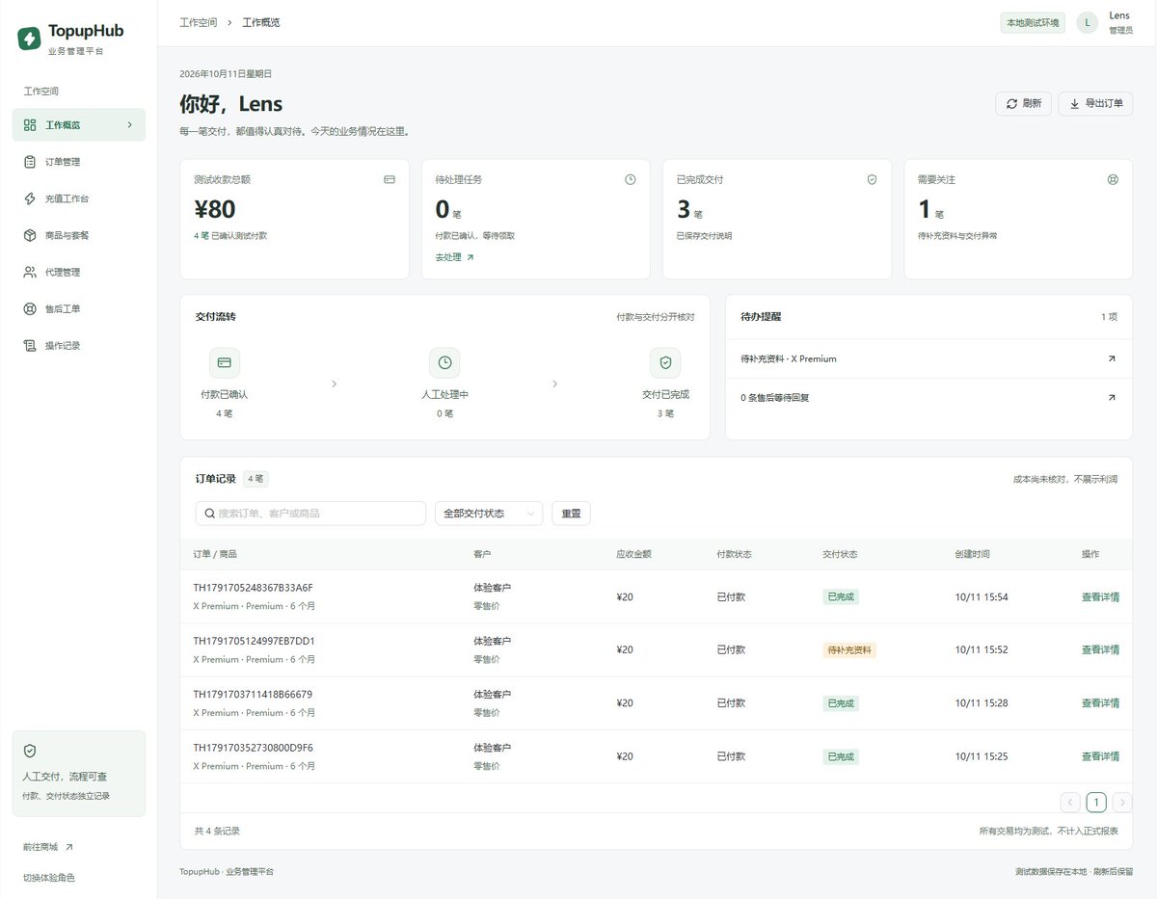This screenshot has height=899, width=1157.
Task: Click the next page arrow
Action: click(1122, 802)
